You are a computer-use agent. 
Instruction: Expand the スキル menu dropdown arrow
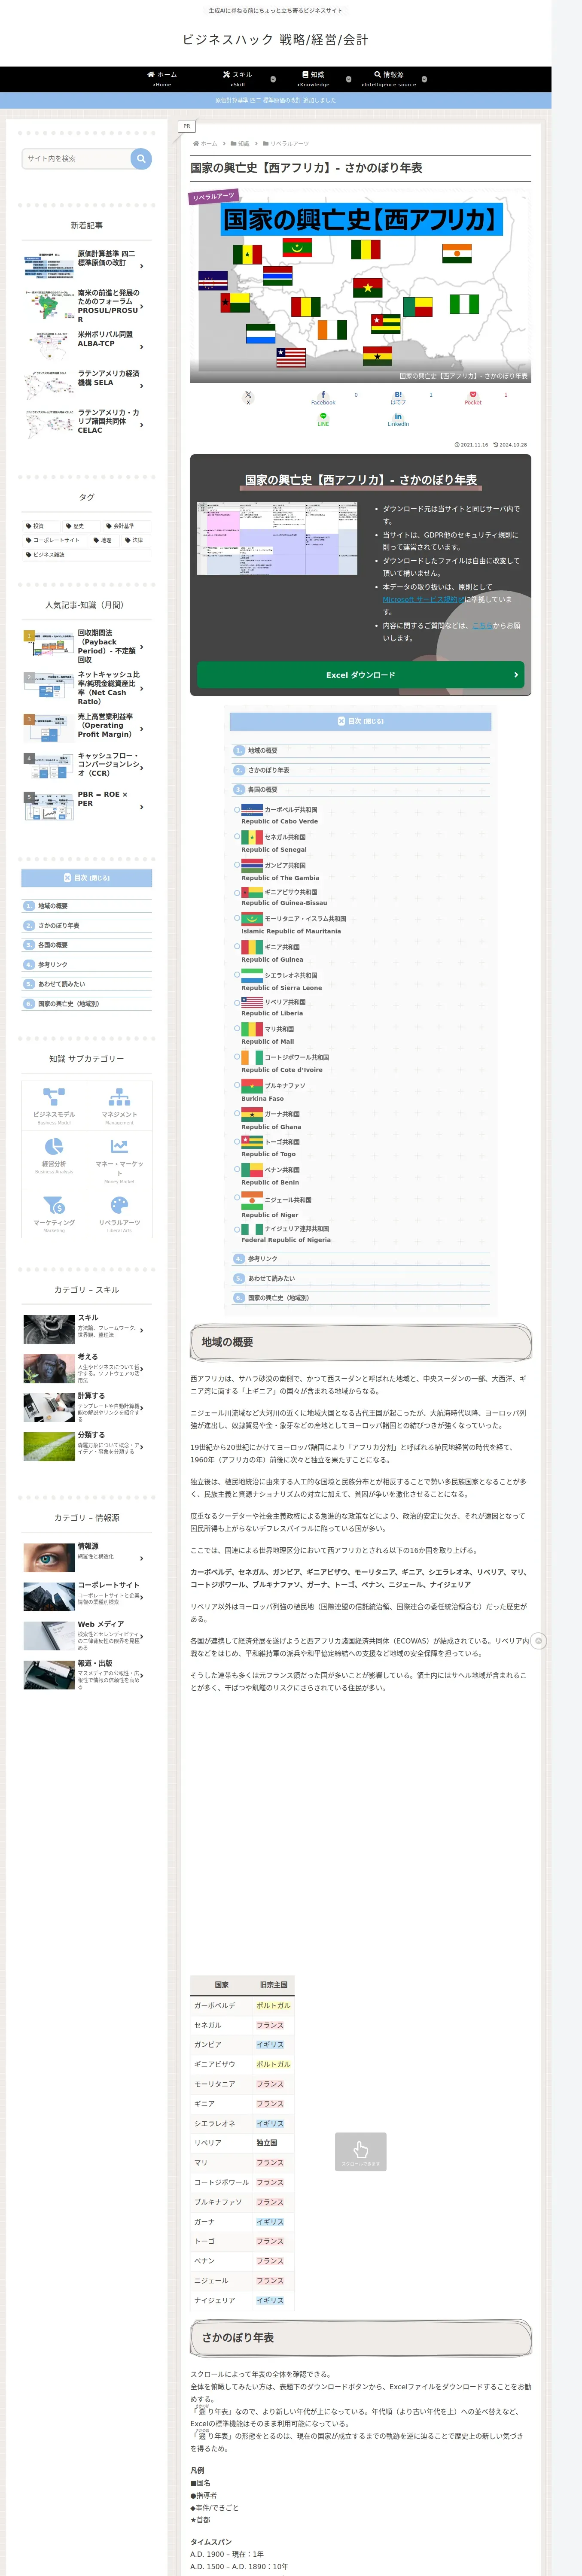pyautogui.click(x=273, y=79)
